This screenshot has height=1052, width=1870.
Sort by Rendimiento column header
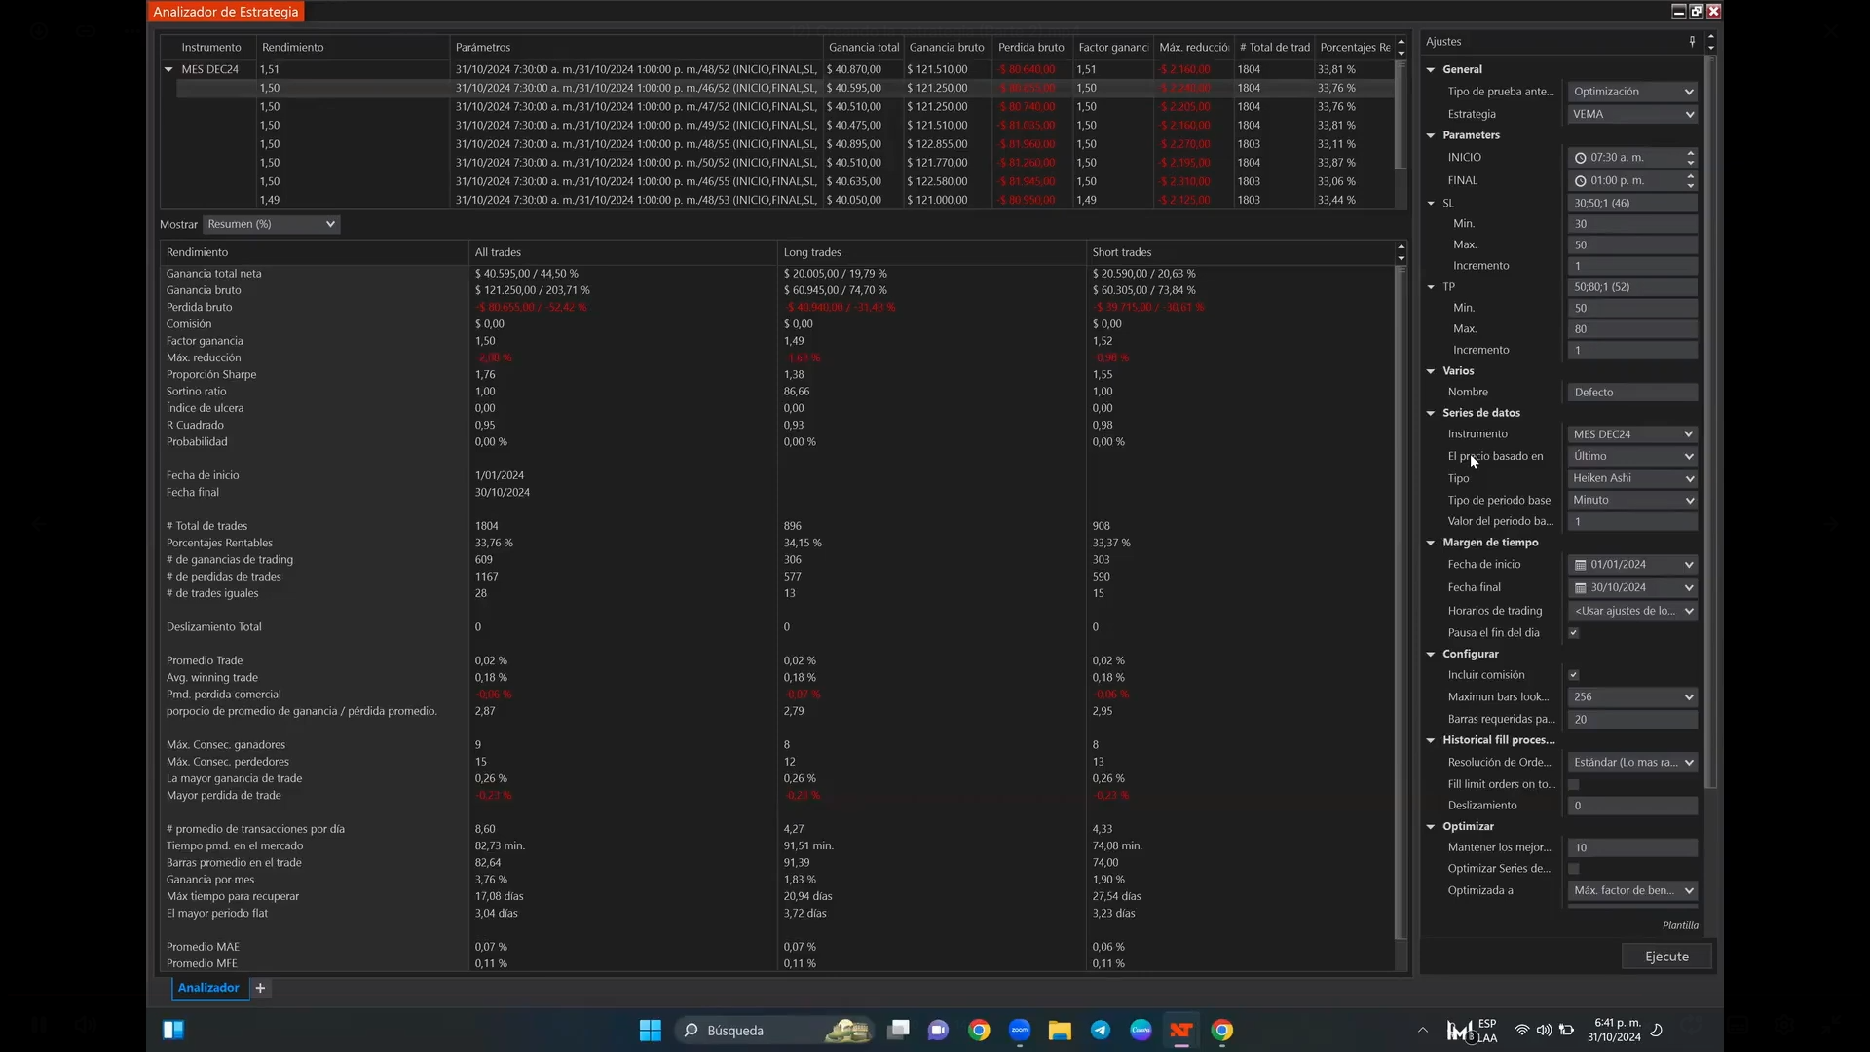tap(354, 47)
